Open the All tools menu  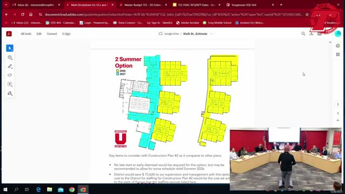point(26,34)
